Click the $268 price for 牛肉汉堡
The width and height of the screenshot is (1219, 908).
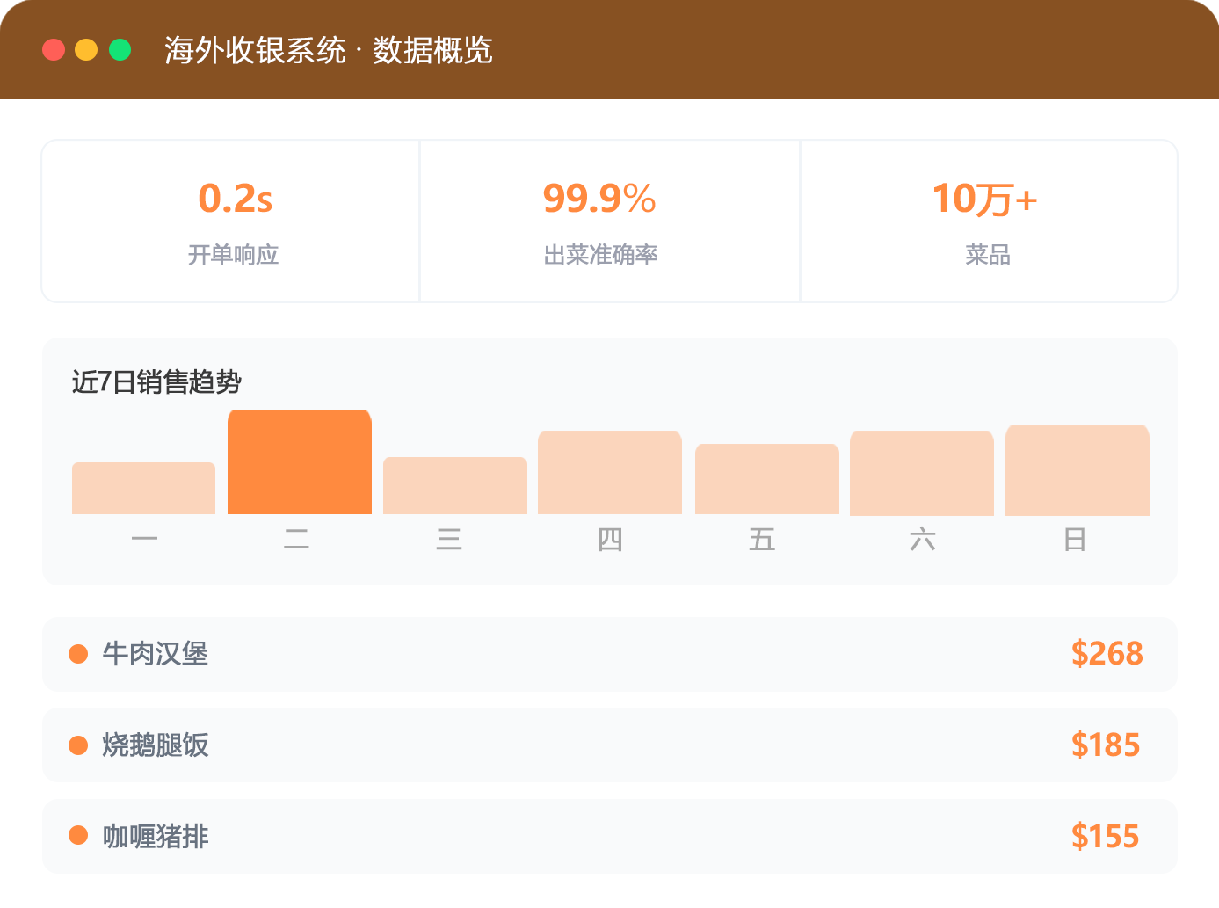pyautogui.click(x=1107, y=654)
